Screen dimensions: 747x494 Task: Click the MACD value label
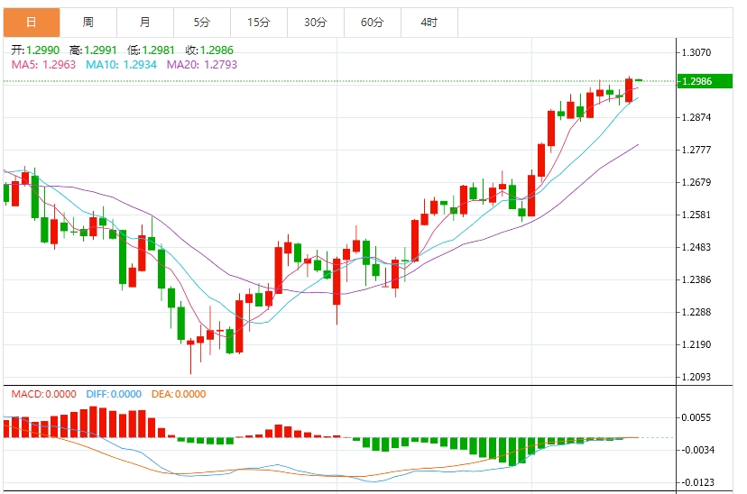44,394
